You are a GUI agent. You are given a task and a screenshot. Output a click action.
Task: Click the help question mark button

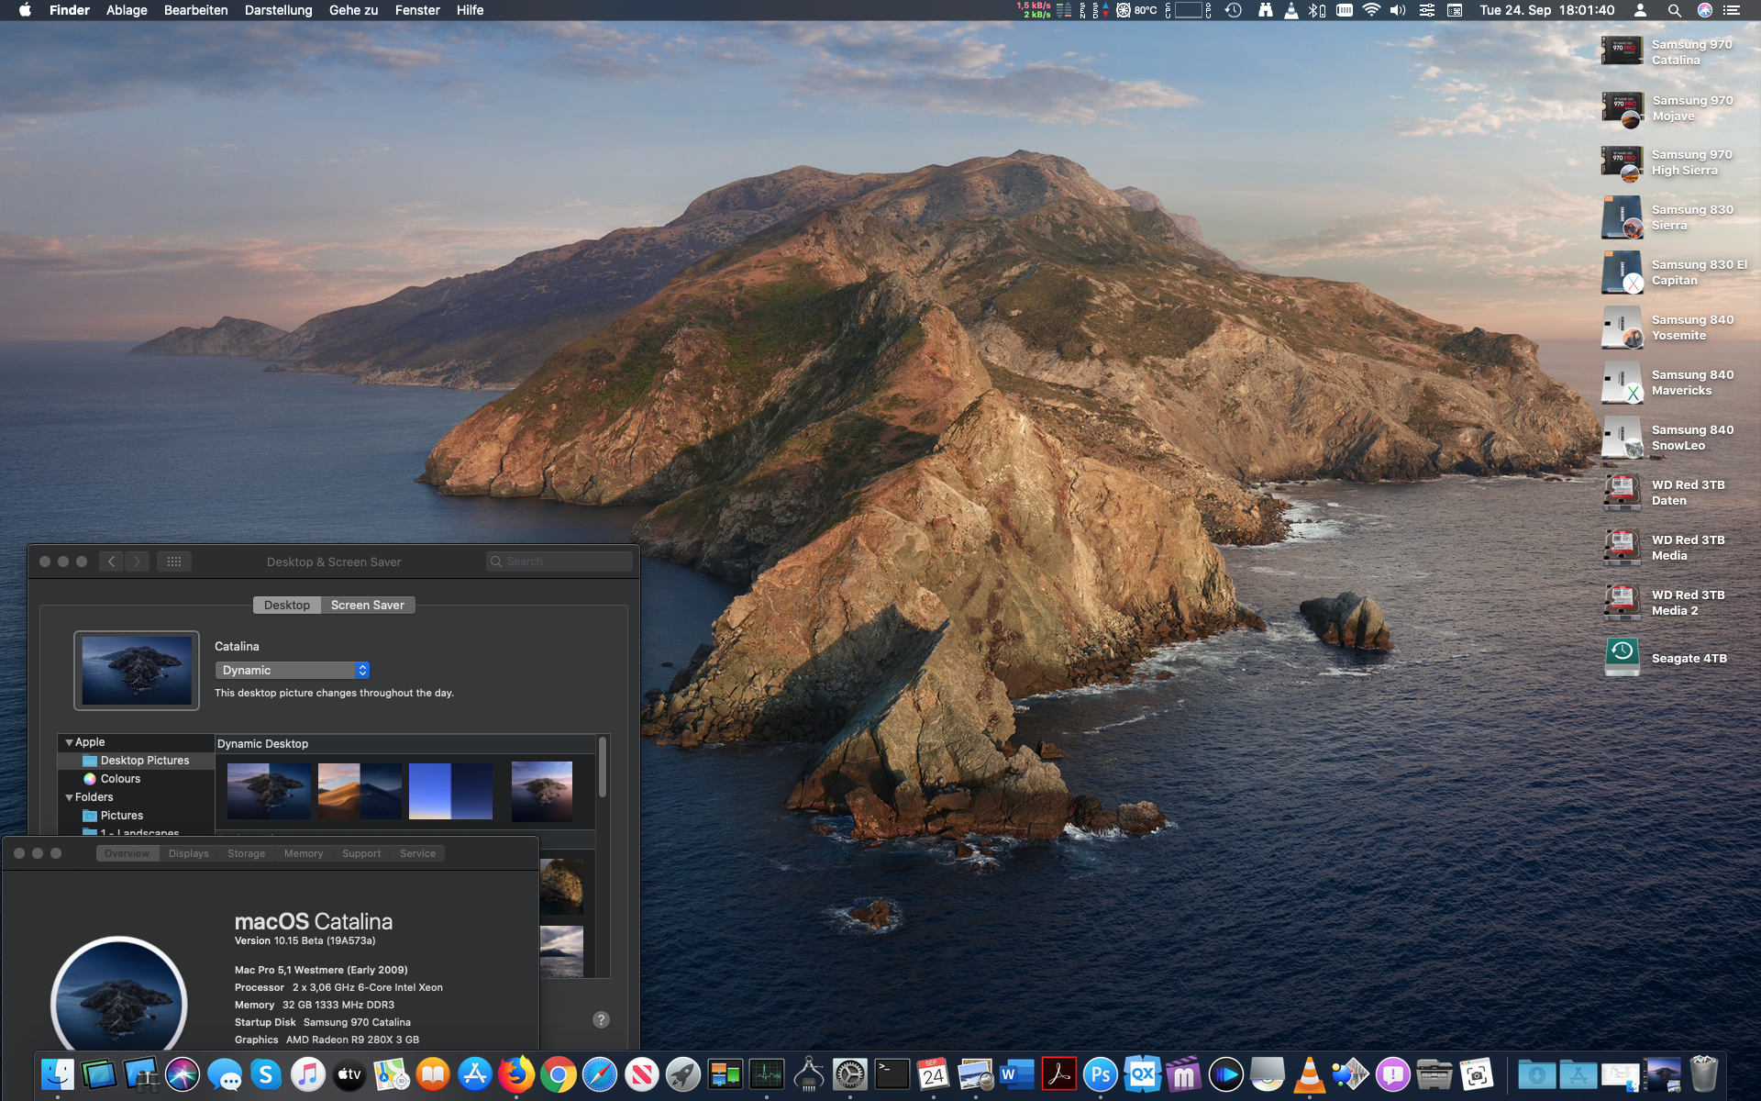(601, 1019)
